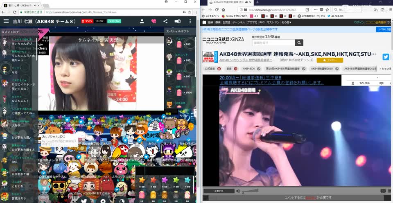The width and height of the screenshot is (393, 203).
Task: Expand the その他 dropdown in niconico nav
Action: click(286, 22)
